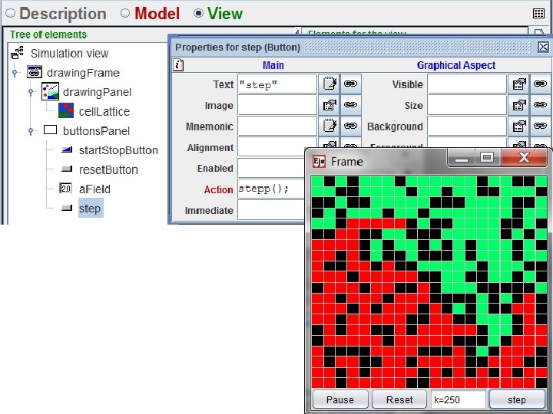553x414 pixels.
Task: Select the View radio button
Action: pyautogui.click(x=199, y=13)
